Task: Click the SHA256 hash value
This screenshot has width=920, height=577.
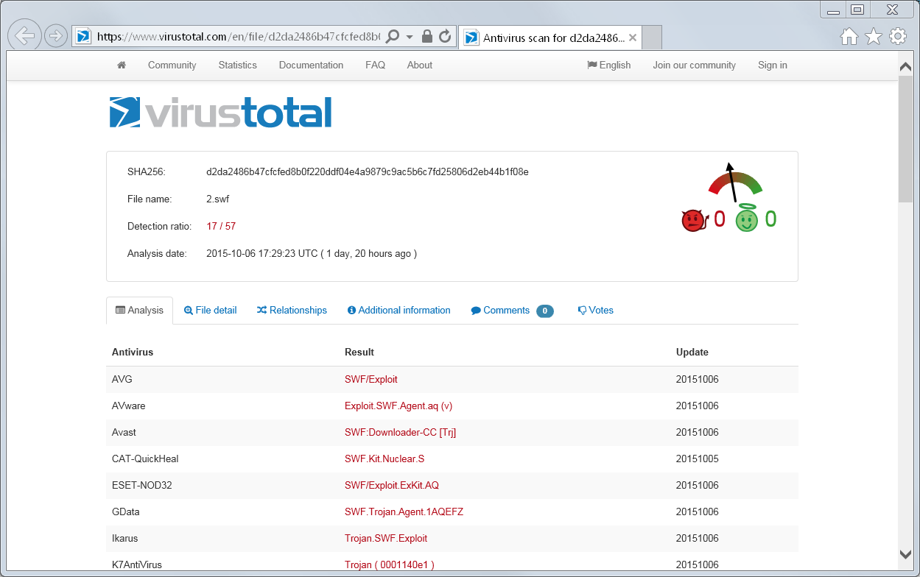Action: [x=368, y=171]
